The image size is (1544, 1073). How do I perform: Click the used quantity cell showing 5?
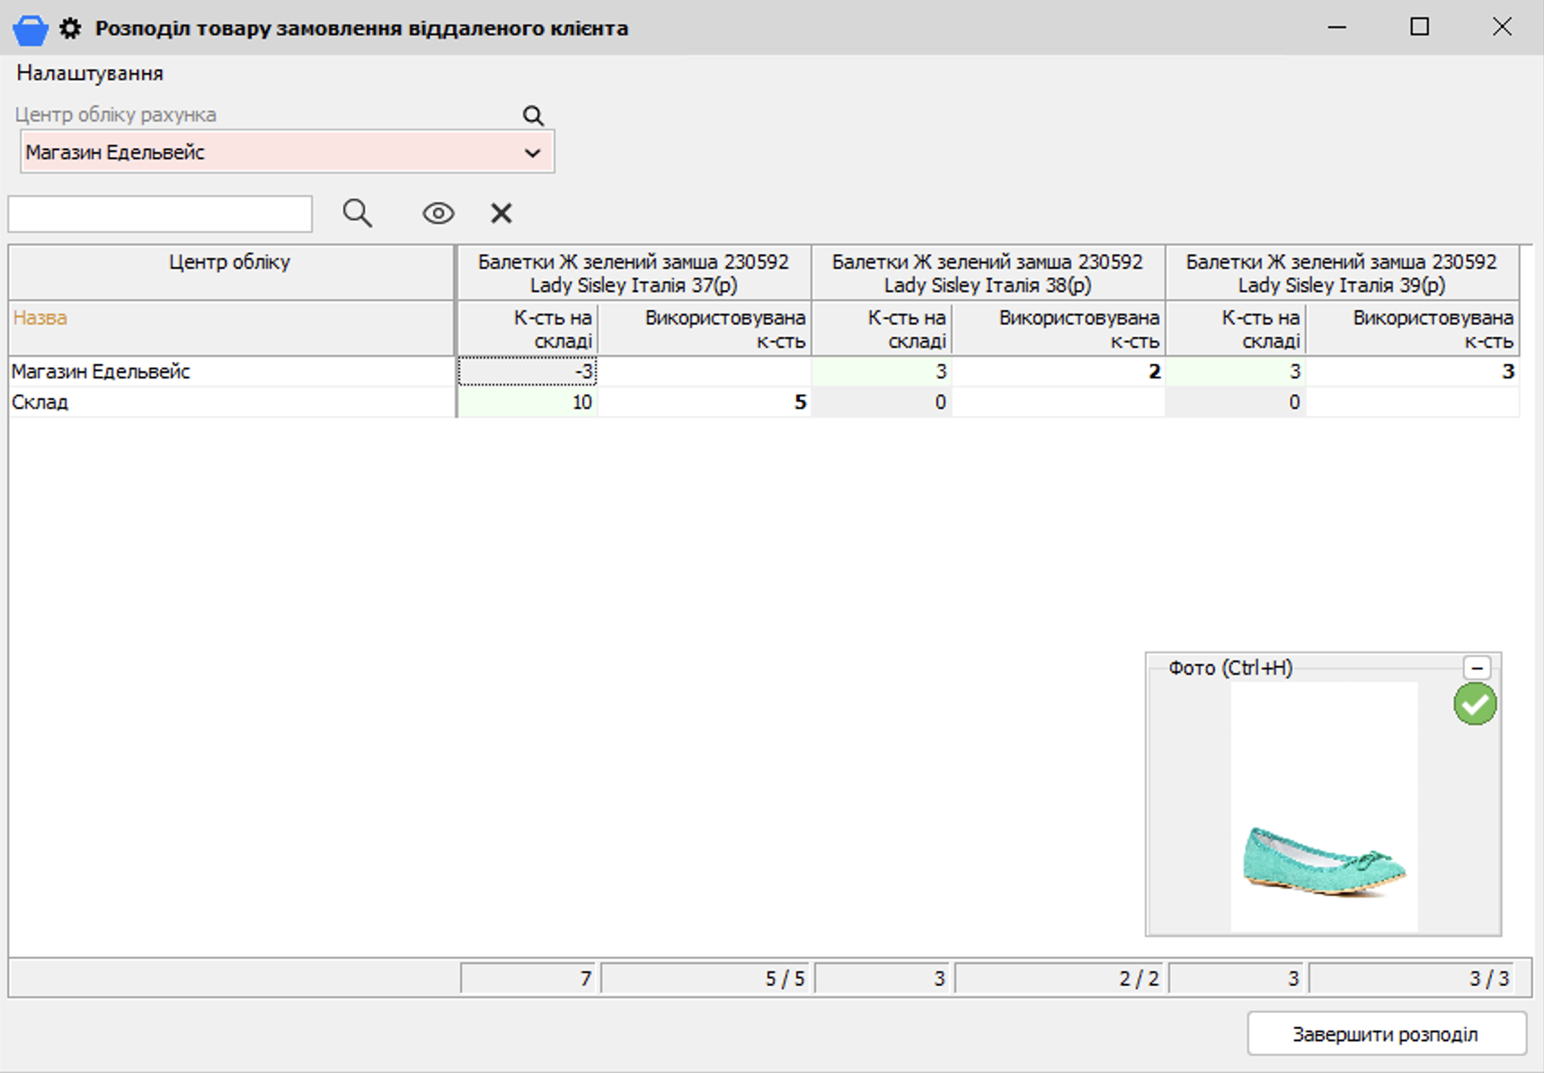[x=705, y=403]
